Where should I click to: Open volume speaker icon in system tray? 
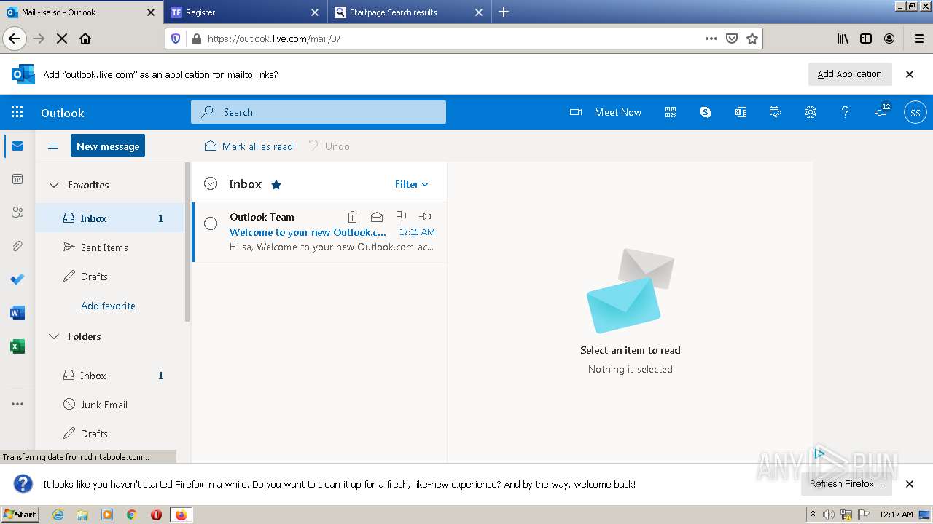(x=829, y=515)
